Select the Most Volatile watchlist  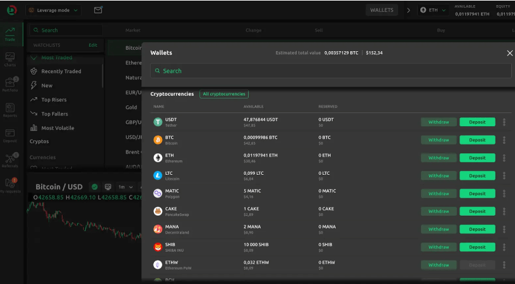(x=57, y=127)
